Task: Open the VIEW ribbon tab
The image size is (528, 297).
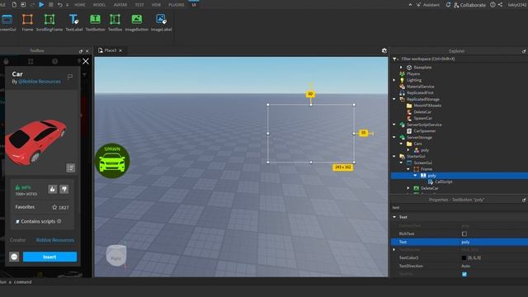Action: tap(156, 5)
